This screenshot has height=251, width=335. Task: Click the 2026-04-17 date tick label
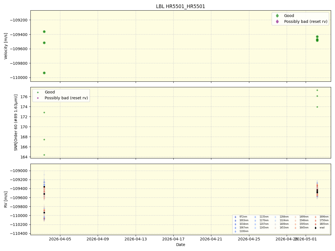(173, 239)
